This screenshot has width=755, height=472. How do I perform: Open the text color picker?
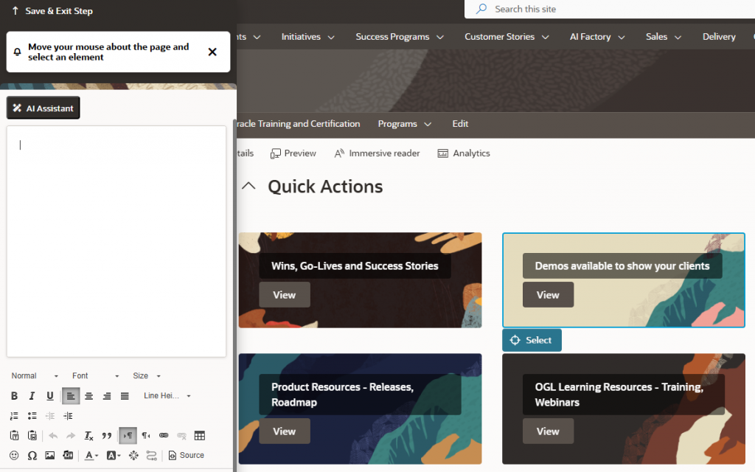(x=91, y=455)
